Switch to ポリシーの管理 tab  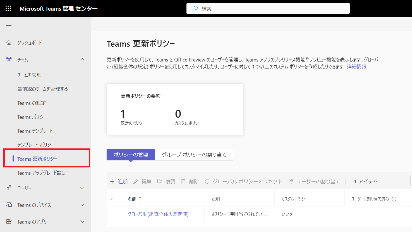(131, 155)
